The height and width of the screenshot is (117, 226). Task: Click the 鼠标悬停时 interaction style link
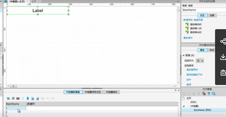pos(192,70)
